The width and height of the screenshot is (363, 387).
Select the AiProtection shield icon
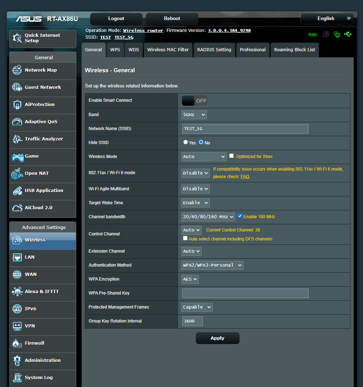(x=17, y=105)
